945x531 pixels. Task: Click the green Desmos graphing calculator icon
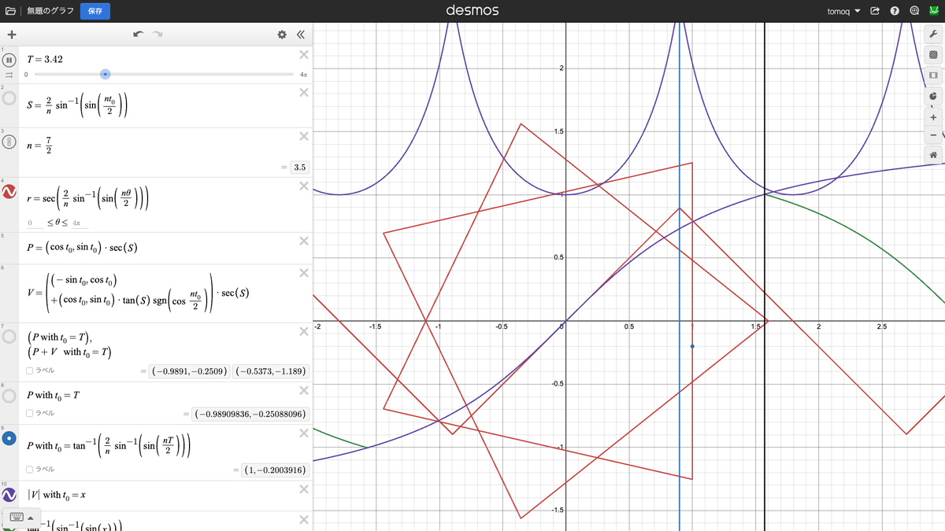pyautogui.click(x=933, y=11)
